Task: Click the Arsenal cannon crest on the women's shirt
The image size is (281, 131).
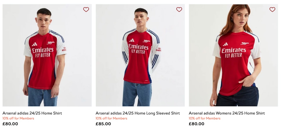Action: coord(244,43)
